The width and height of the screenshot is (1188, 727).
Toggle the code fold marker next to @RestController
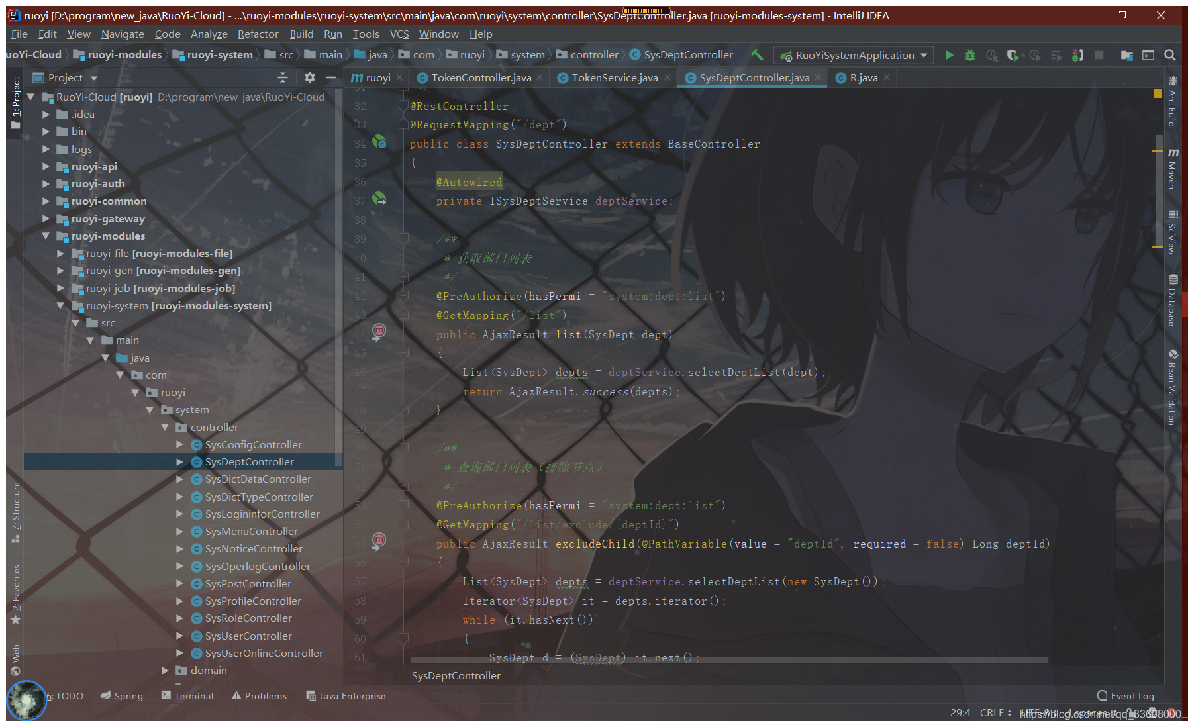(403, 106)
